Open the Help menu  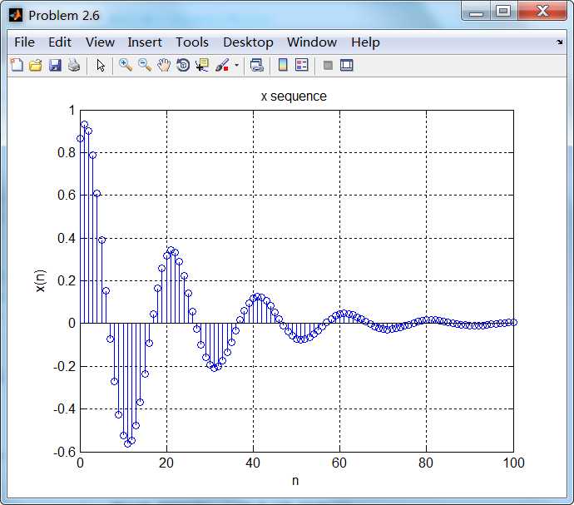pos(365,42)
